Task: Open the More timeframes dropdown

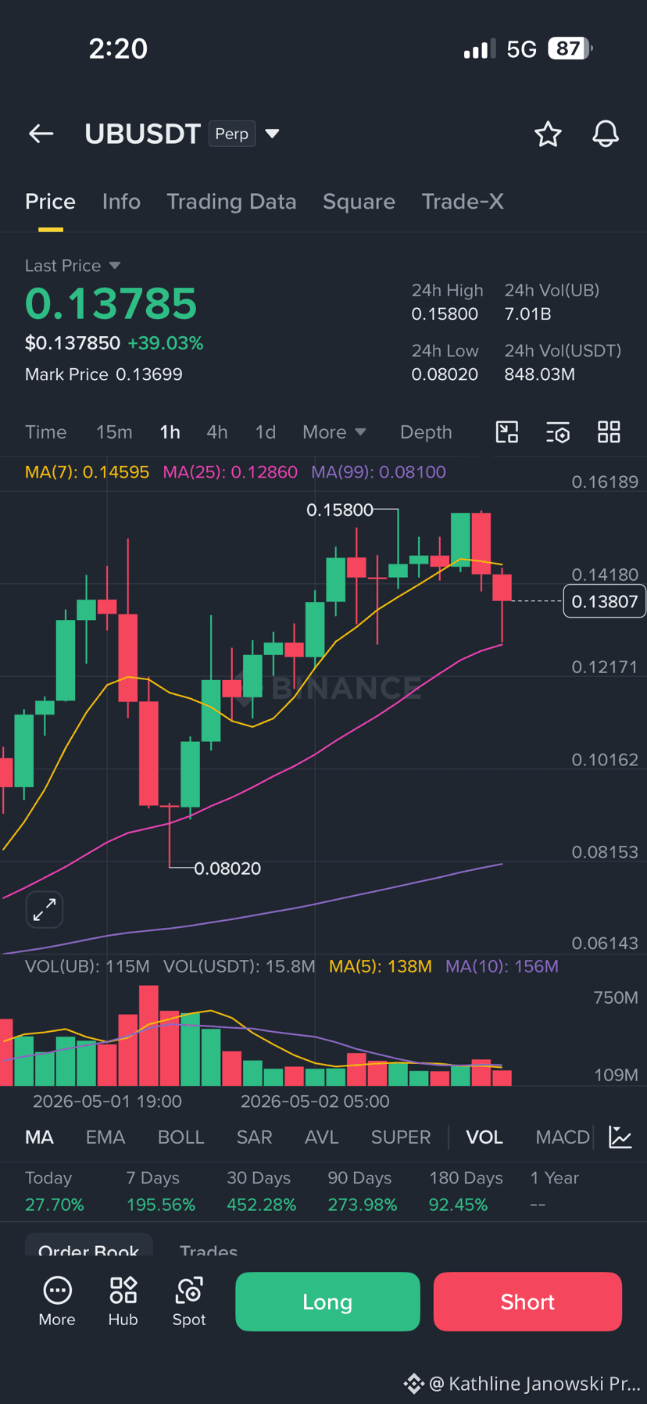Action: point(334,432)
